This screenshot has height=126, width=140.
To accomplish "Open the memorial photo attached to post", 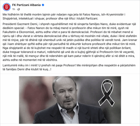I will (70, 100).
